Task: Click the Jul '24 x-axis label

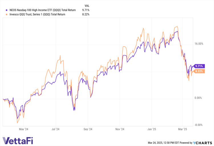Action: tap(55, 129)
